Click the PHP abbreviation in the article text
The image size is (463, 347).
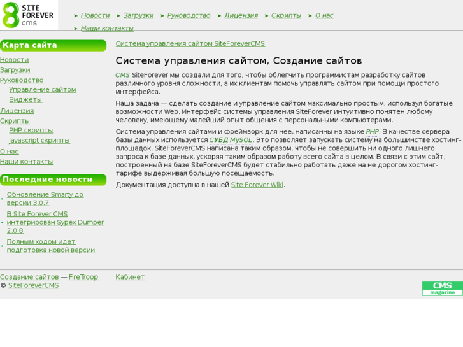point(373,131)
